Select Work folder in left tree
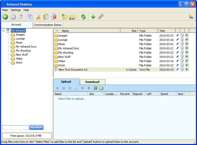The image size is (197, 145). click(19, 63)
